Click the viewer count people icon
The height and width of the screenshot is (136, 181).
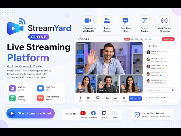pyautogui.click(x=141, y=39)
